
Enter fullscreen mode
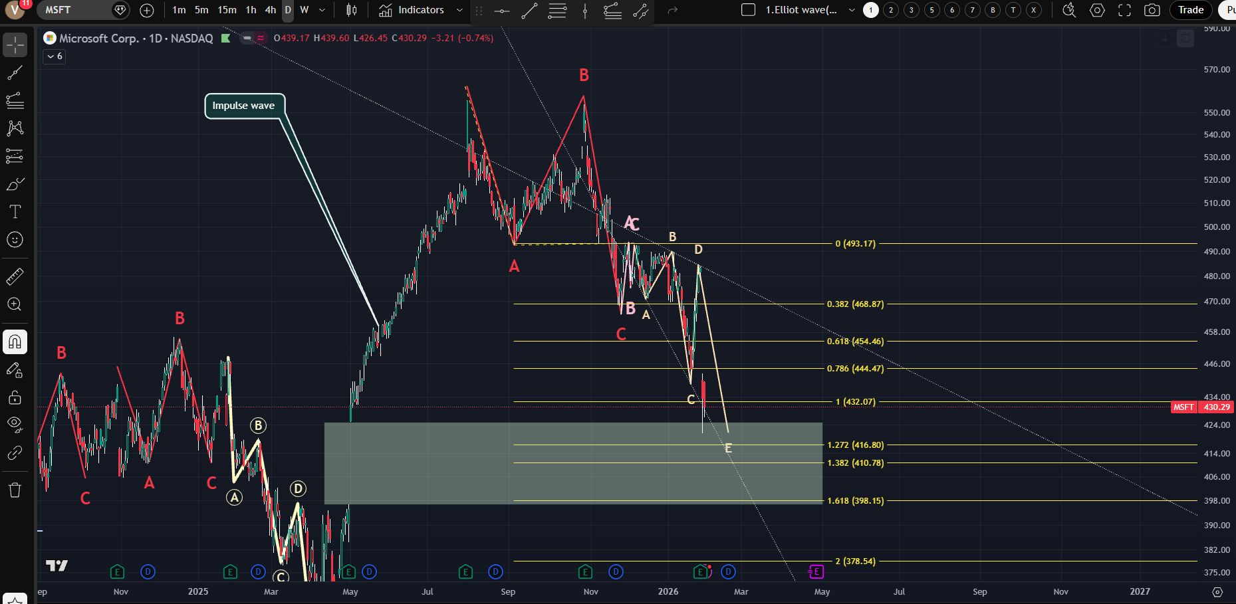click(x=1124, y=10)
